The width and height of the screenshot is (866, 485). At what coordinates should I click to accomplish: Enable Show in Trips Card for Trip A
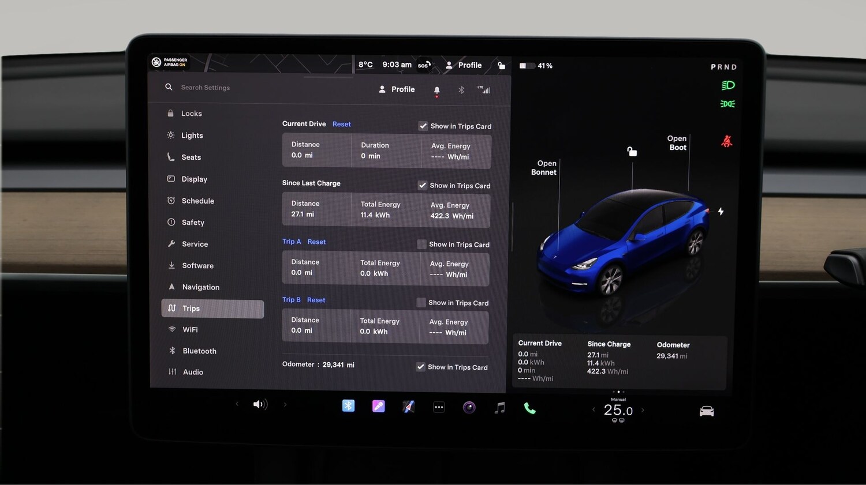(x=421, y=244)
